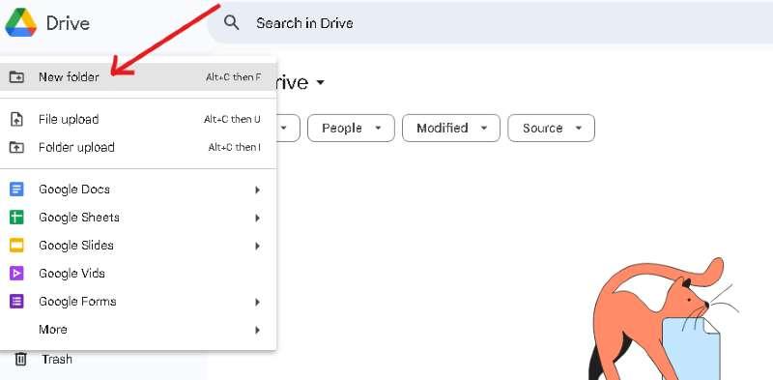Select Google Vids menu item
This screenshot has width=773, height=380.
138,274
